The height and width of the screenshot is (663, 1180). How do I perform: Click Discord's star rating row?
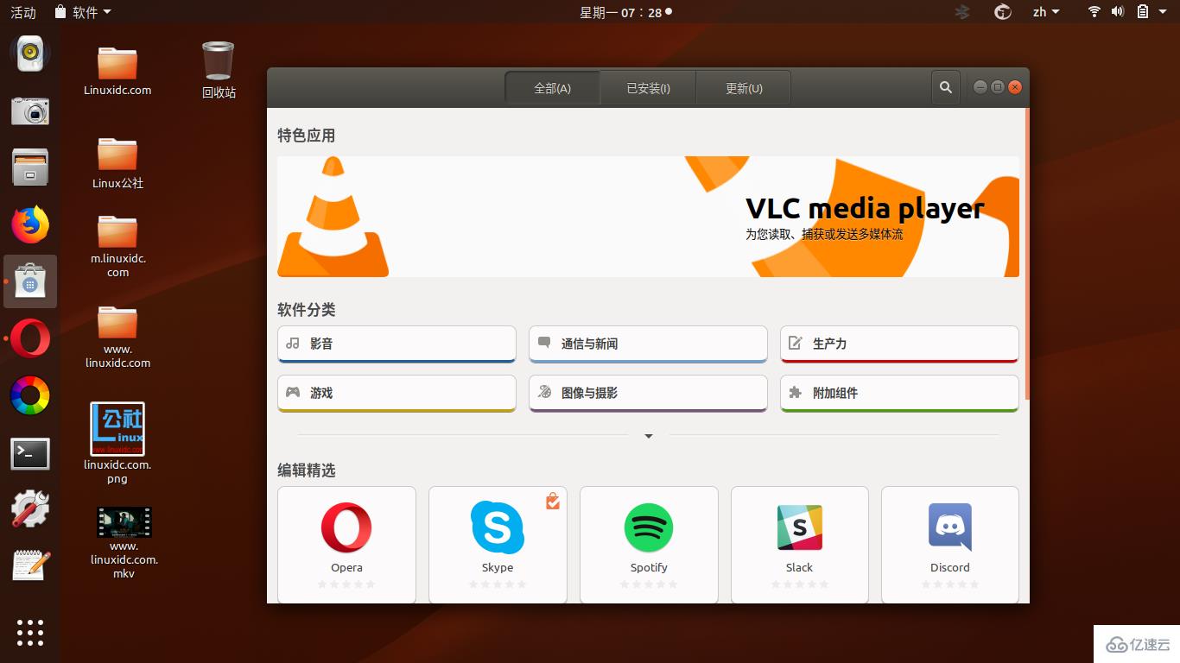pyautogui.click(x=950, y=584)
